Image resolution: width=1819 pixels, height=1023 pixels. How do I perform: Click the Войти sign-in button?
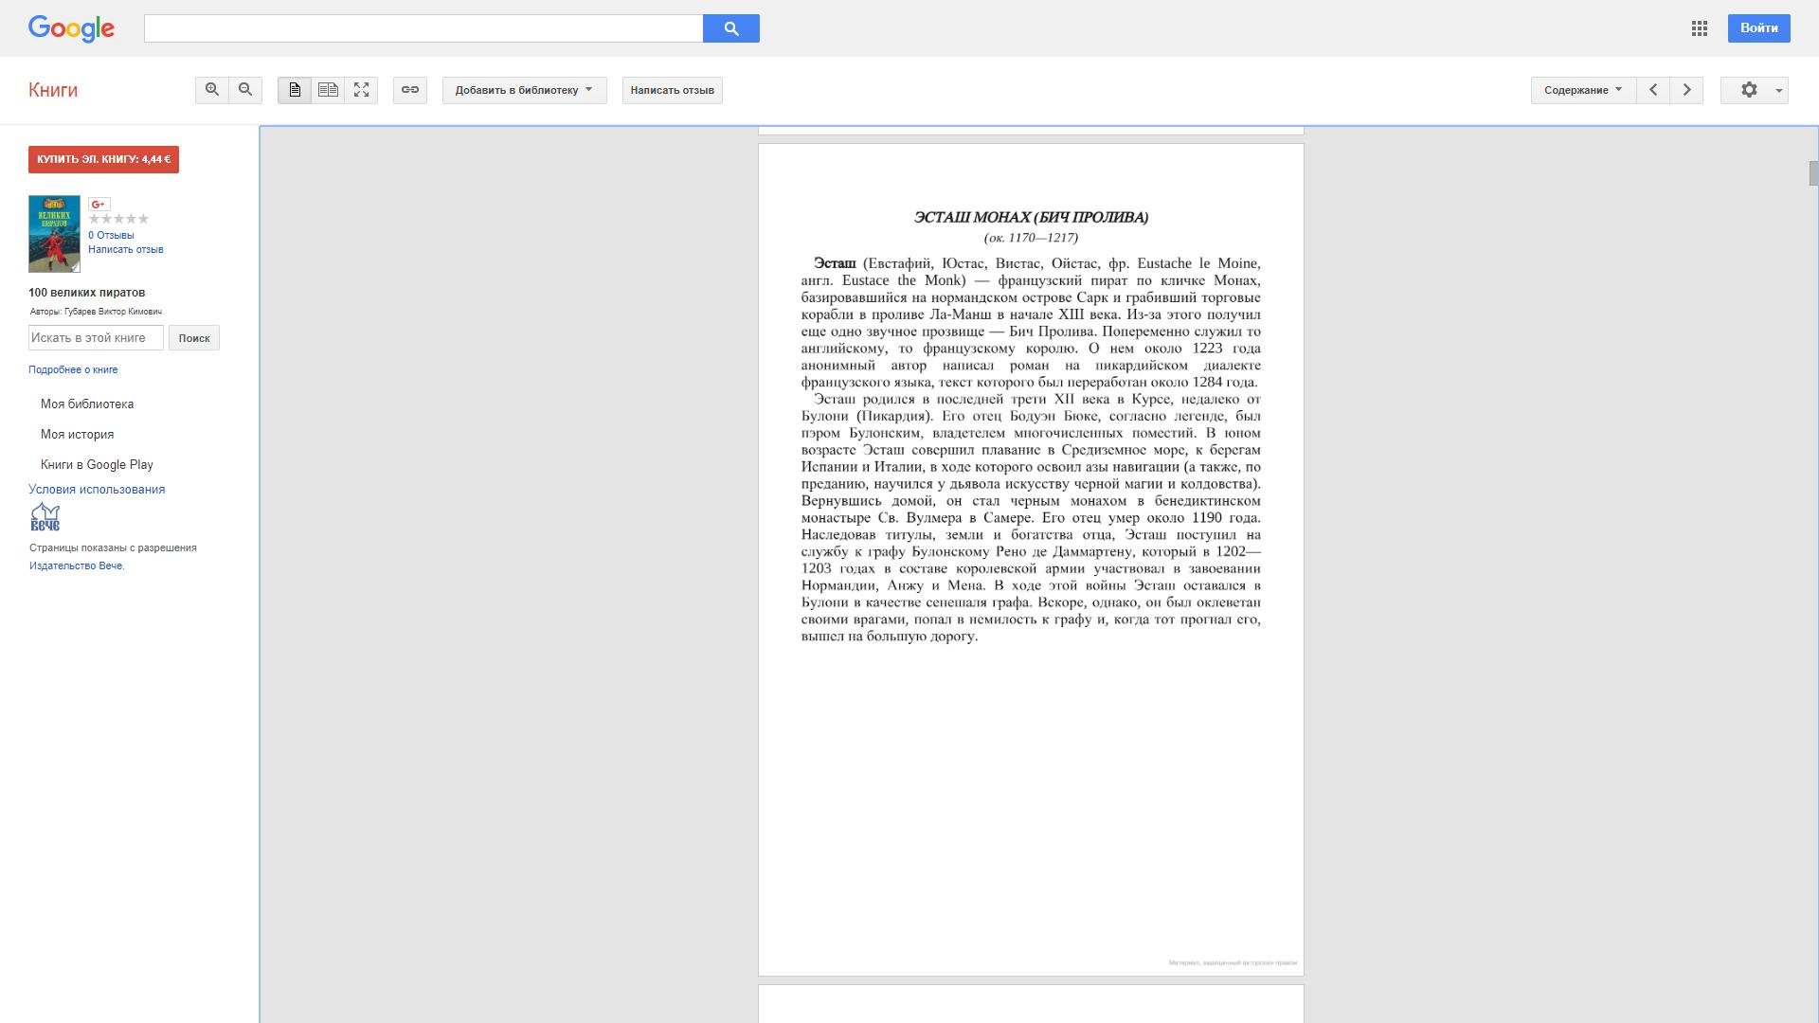coord(1758,28)
